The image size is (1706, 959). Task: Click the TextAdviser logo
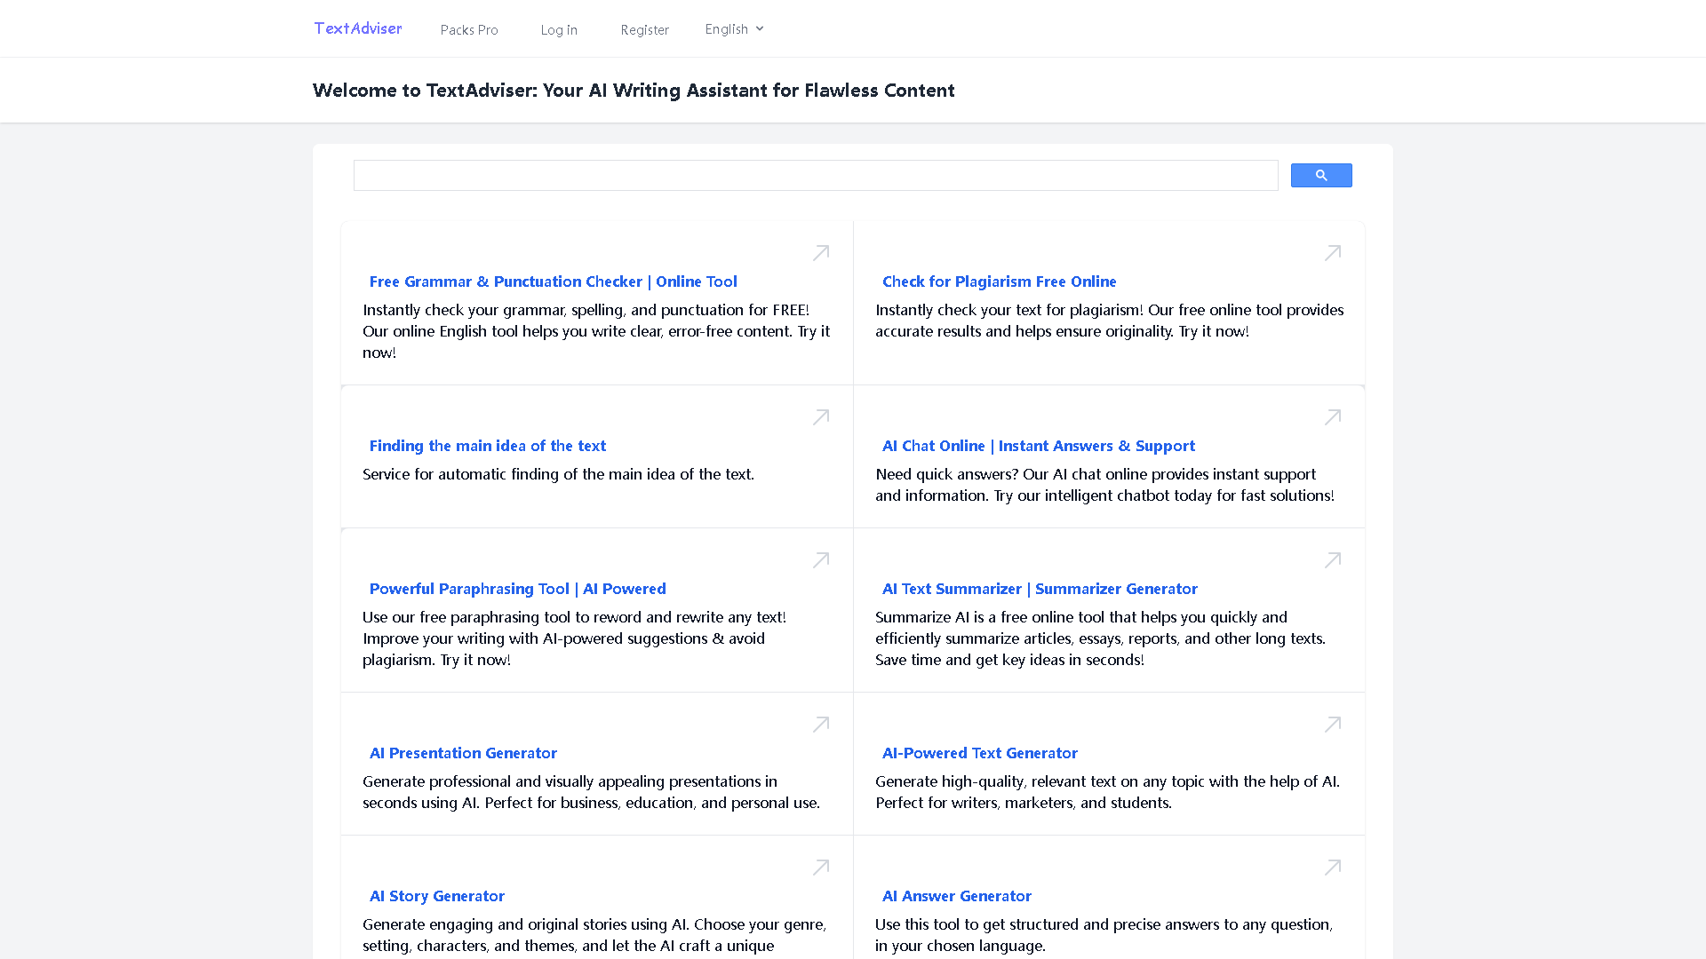tap(357, 28)
